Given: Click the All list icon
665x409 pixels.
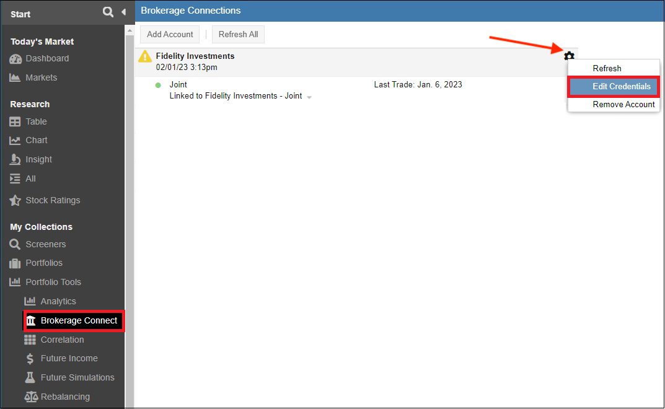Looking at the screenshot, I should coord(15,178).
